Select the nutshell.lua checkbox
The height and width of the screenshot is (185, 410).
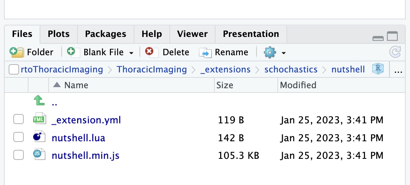click(x=19, y=137)
